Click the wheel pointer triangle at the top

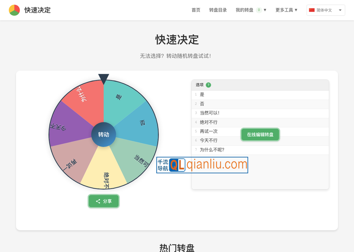tap(104, 79)
